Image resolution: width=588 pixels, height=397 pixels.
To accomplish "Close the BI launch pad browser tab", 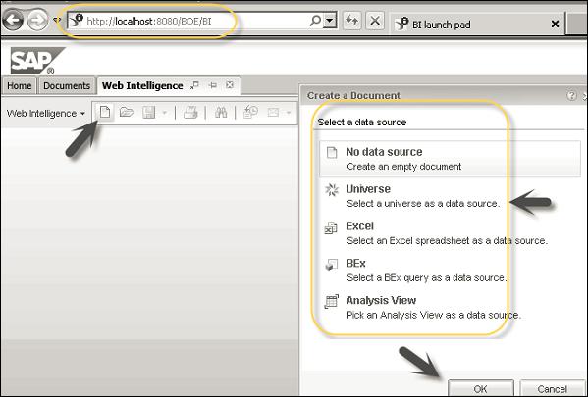I will pos(555,25).
